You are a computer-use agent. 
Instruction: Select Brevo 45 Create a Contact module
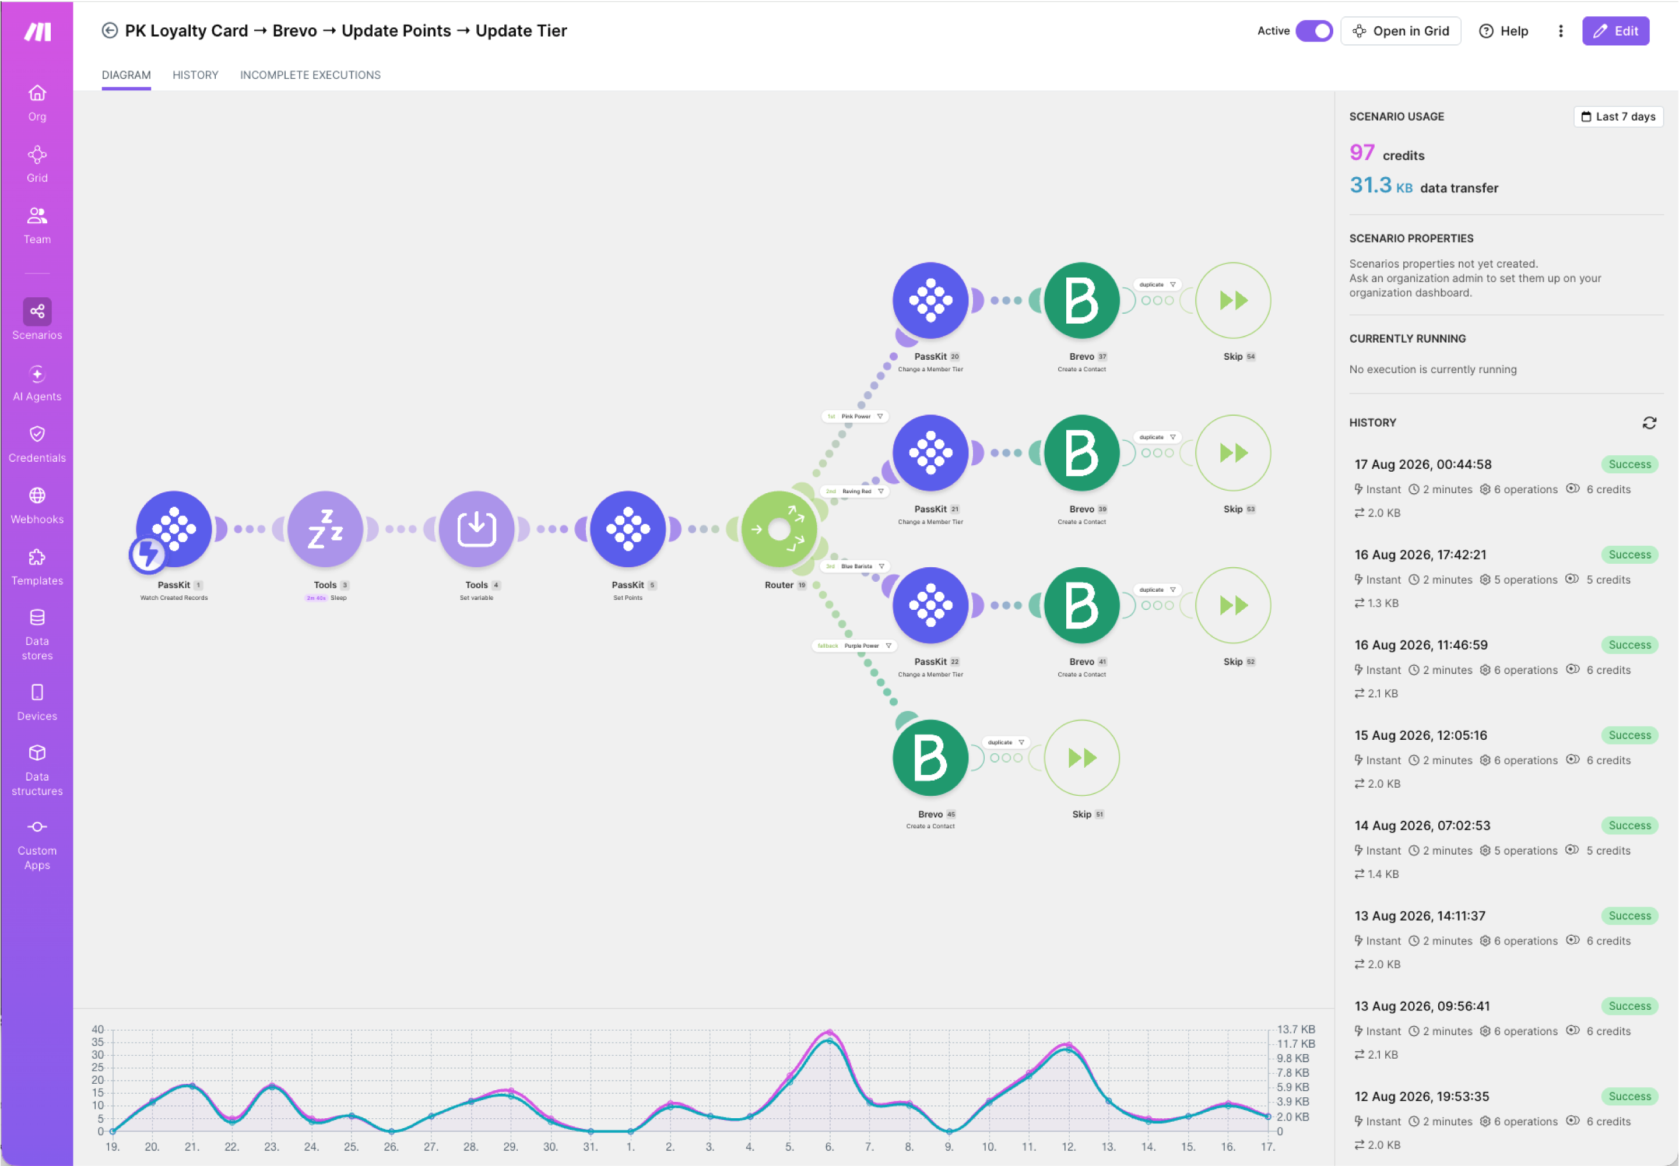(x=930, y=757)
